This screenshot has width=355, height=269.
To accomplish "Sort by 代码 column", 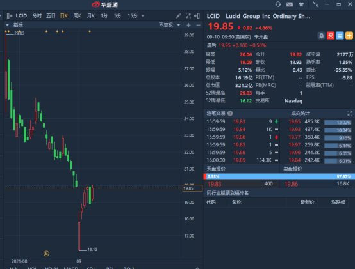I will tap(211, 203).
